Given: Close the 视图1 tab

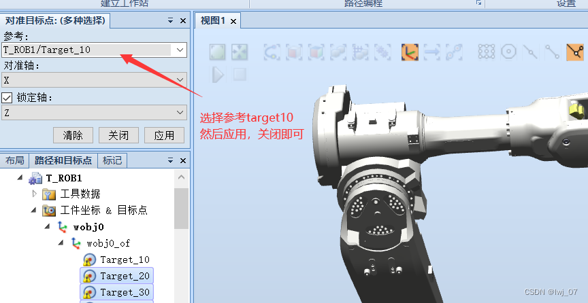Looking at the screenshot, I should click(x=233, y=21).
